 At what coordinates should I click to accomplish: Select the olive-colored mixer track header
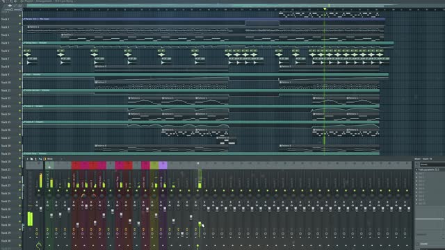coord(154,165)
